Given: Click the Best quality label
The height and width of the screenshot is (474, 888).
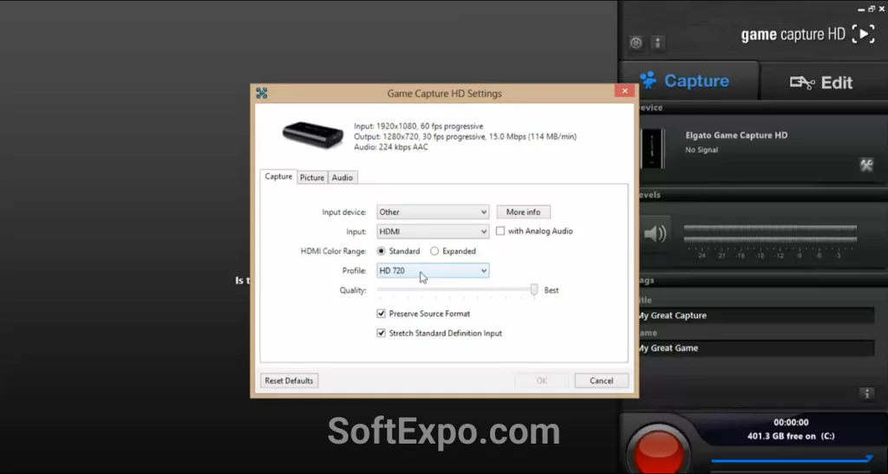Looking at the screenshot, I should 551,290.
